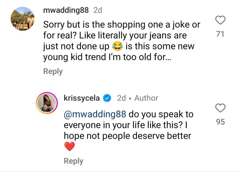Open mwadding88's elephant profile picture

23,19
